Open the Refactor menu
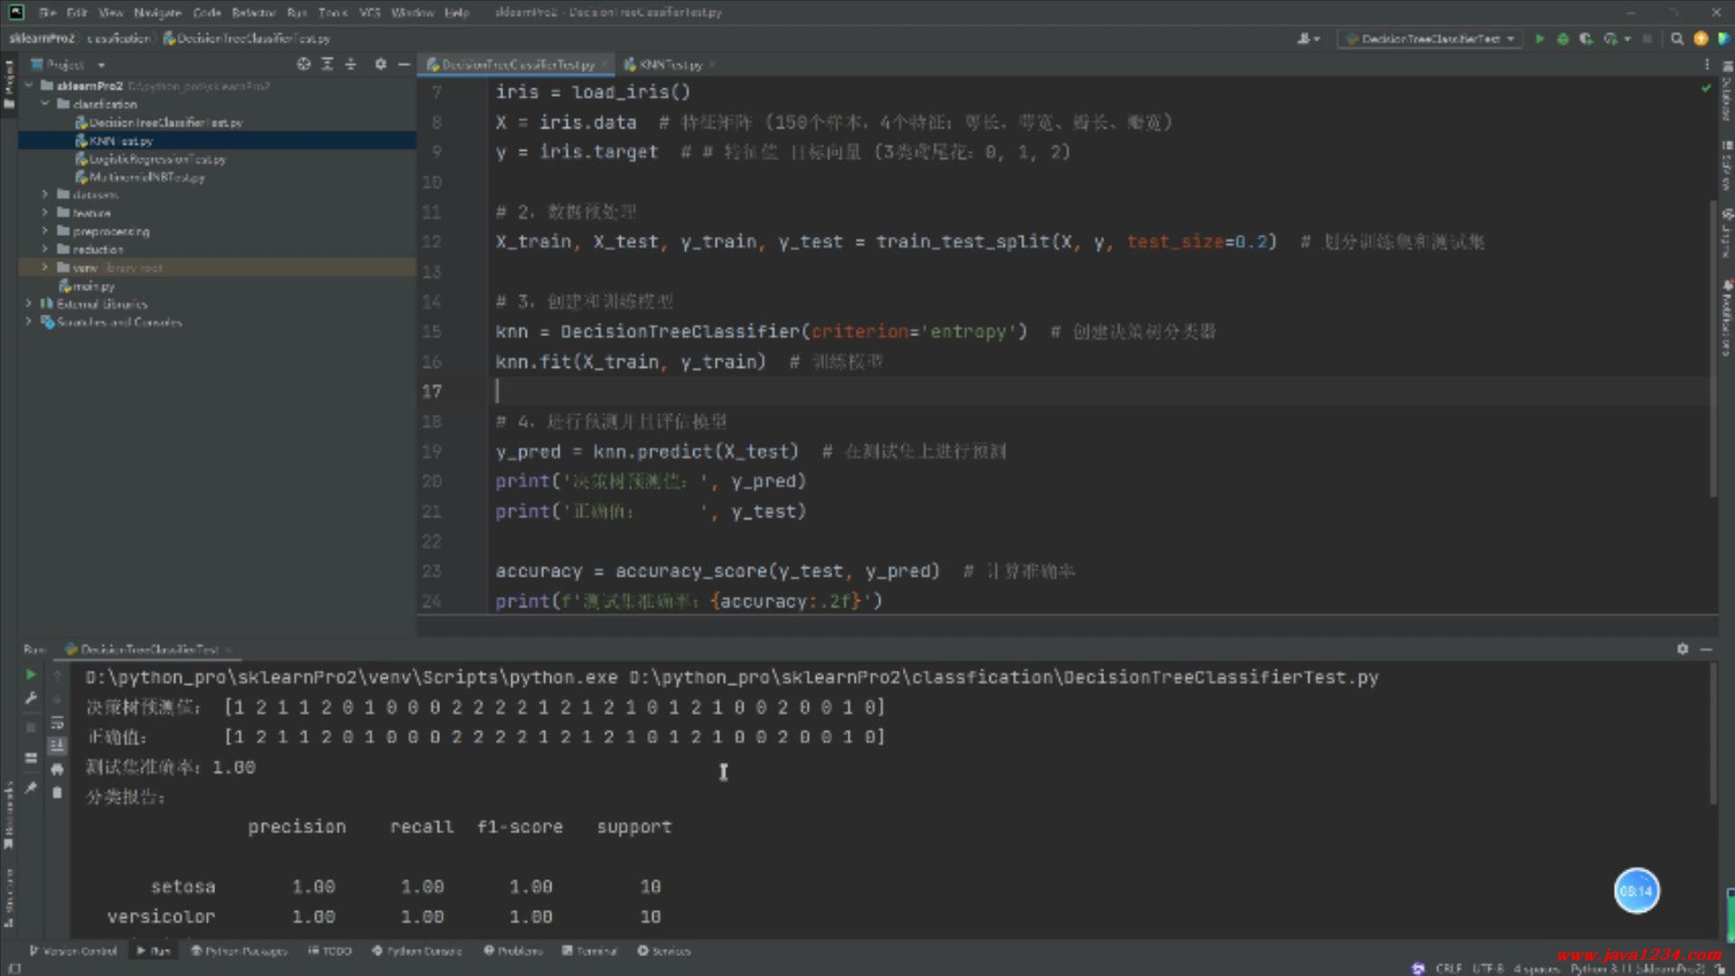The width and height of the screenshot is (1735, 976). click(x=253, y=13)
